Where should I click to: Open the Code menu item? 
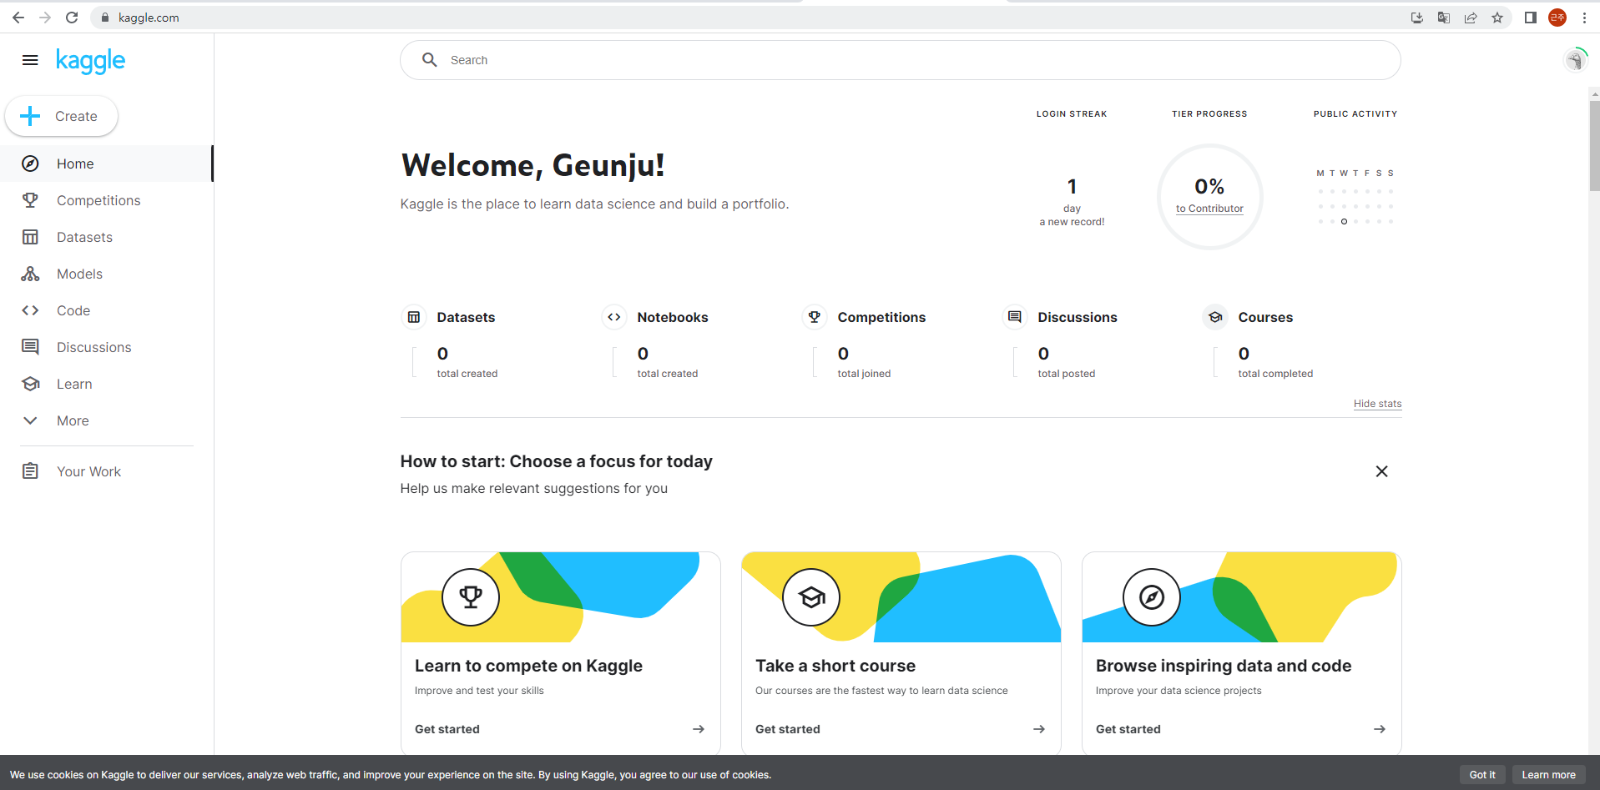click(x=106, y=310)
